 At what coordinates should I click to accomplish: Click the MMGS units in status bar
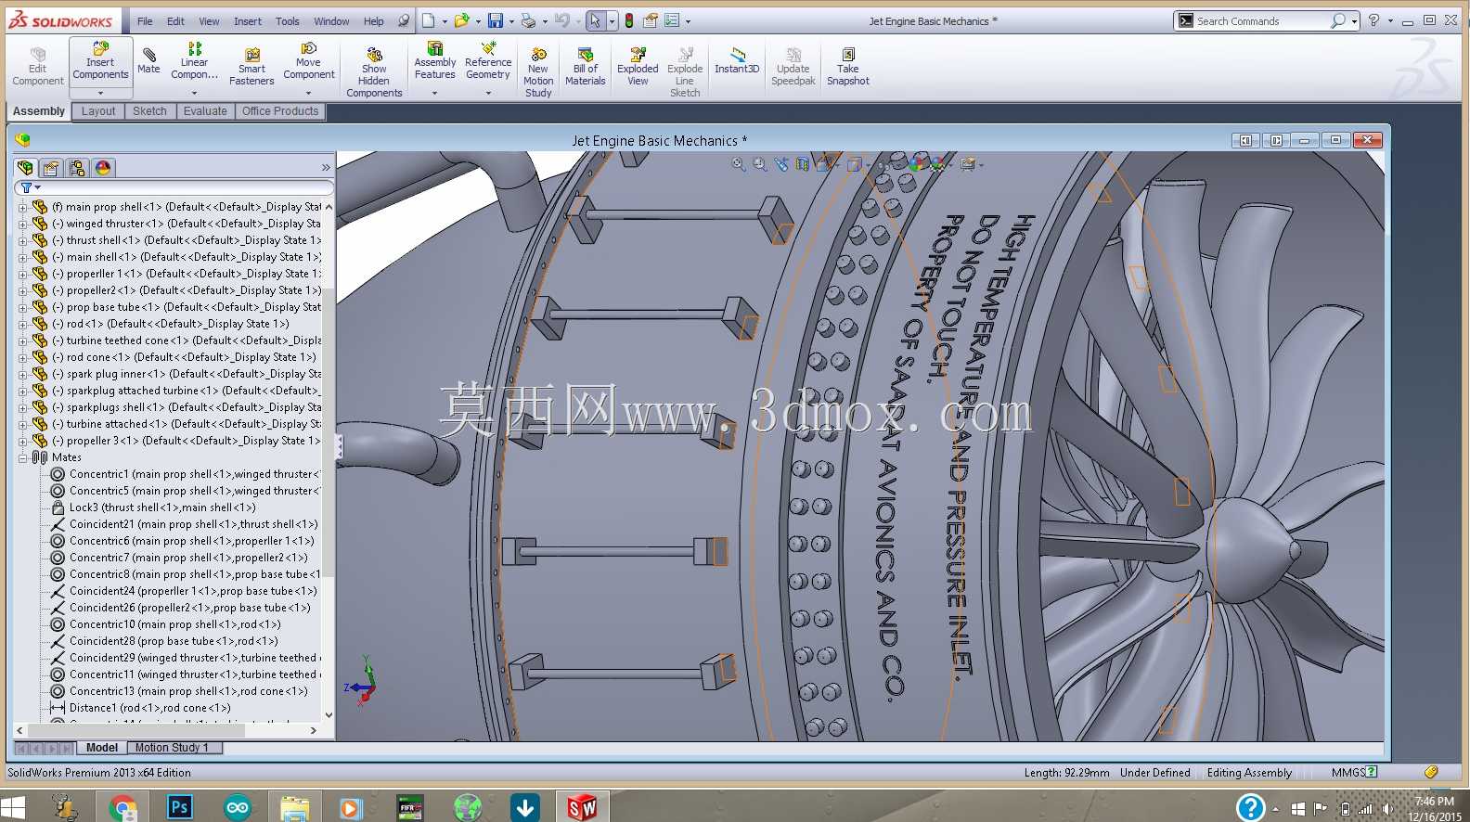click(x=1347, y=772)
